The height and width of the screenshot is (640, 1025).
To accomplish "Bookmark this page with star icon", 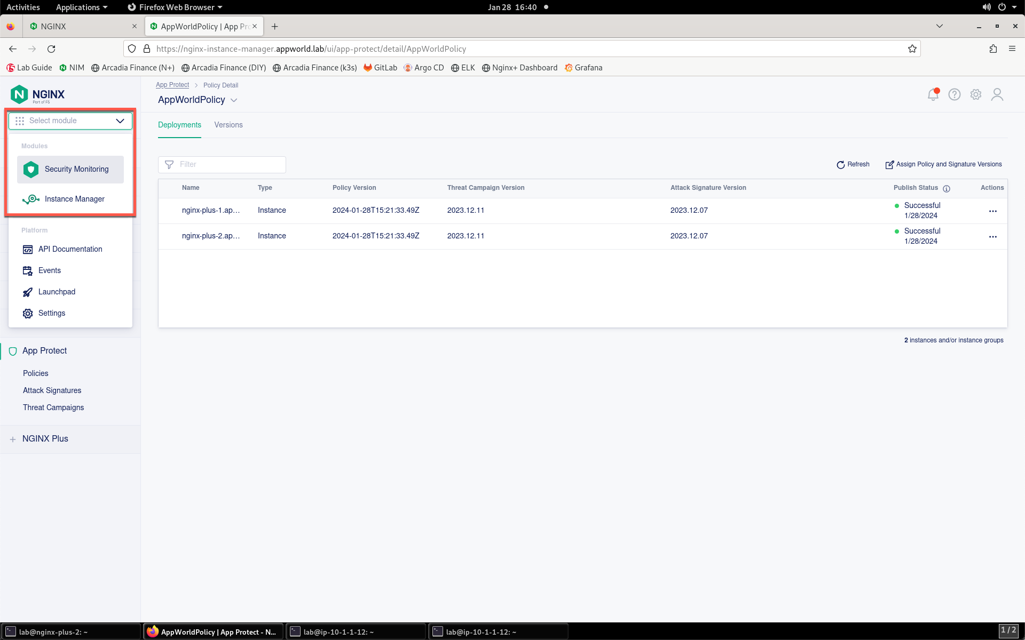I will point(912,49).
